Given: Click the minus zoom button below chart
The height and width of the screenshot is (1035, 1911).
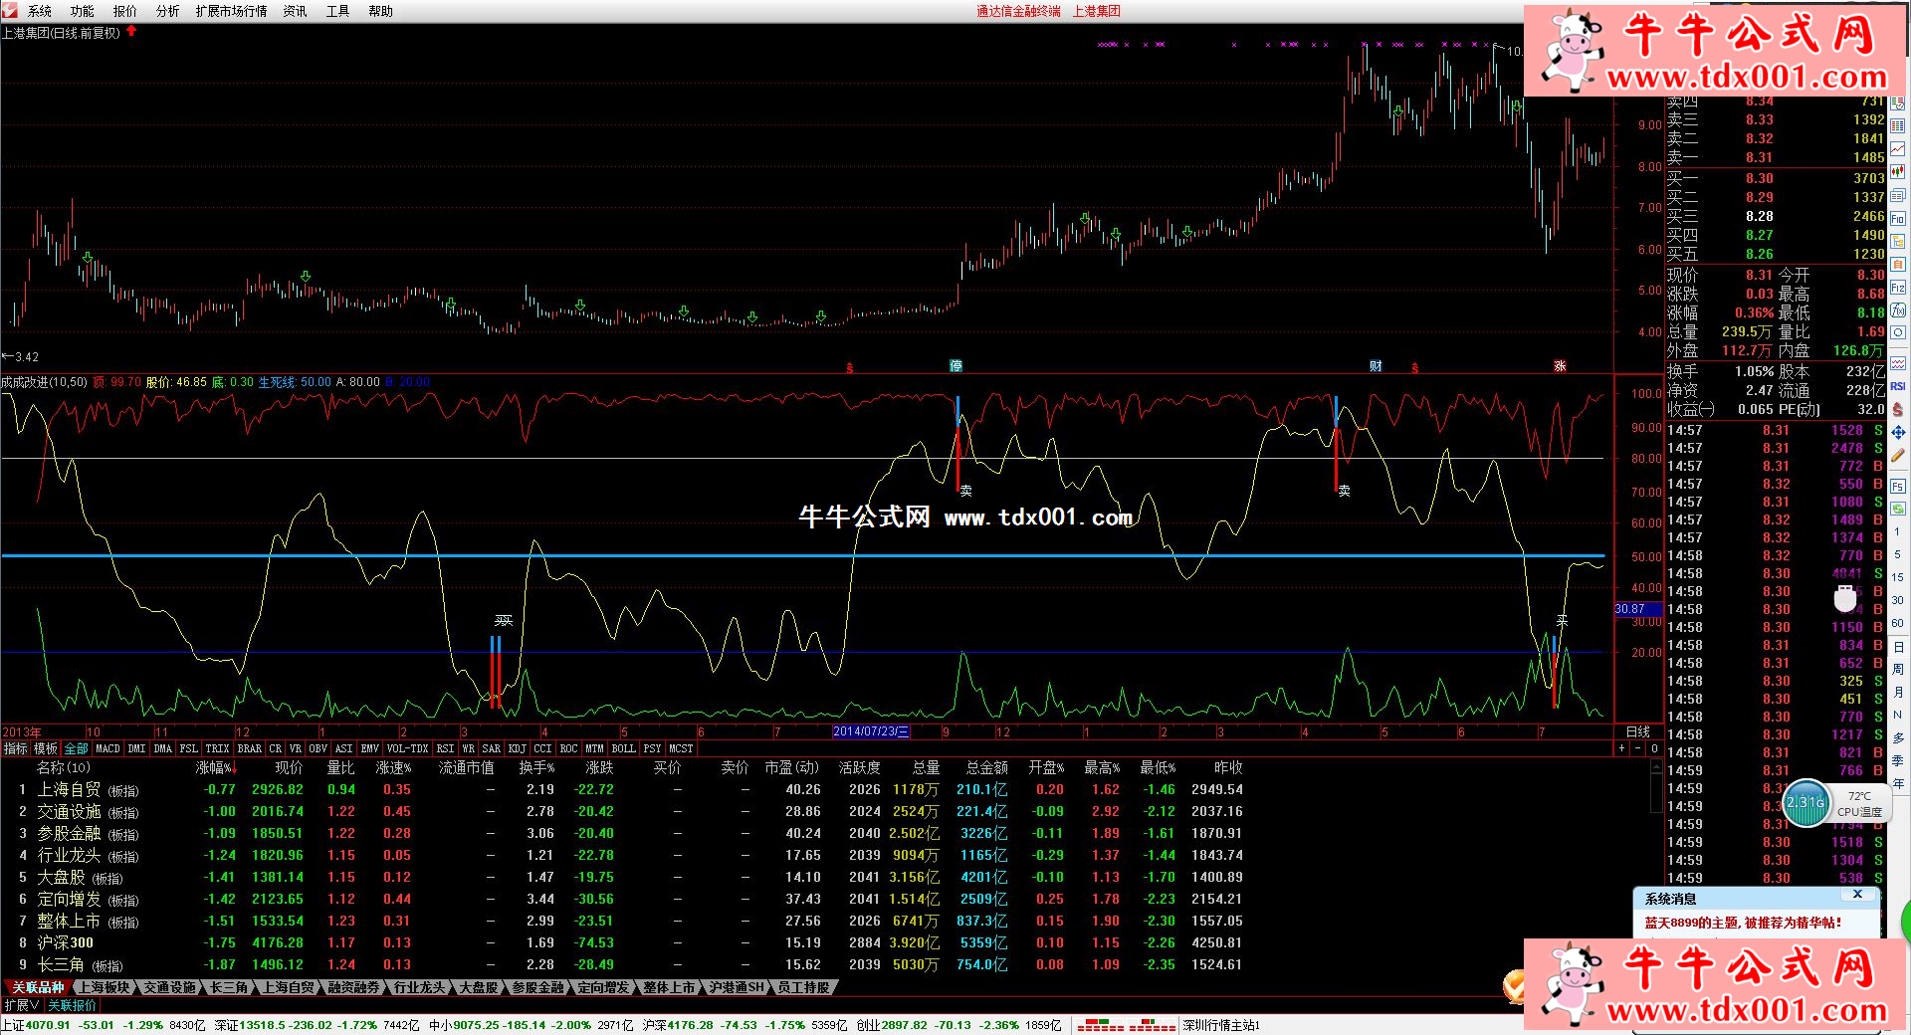Looking at the screenshot, I should point(1639,748).
